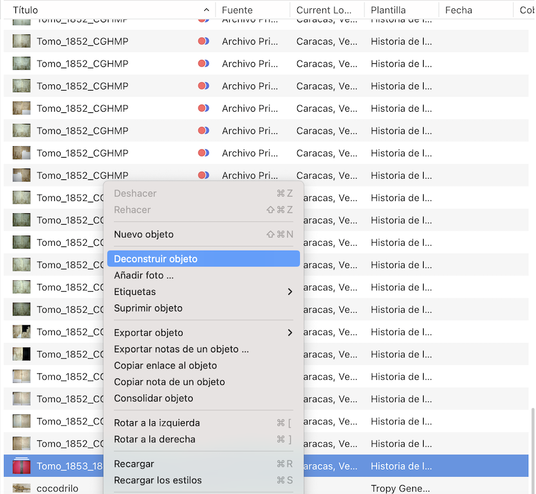
Task: Choose Consolidar objeto menu item
Action: (x=153, y=398)
